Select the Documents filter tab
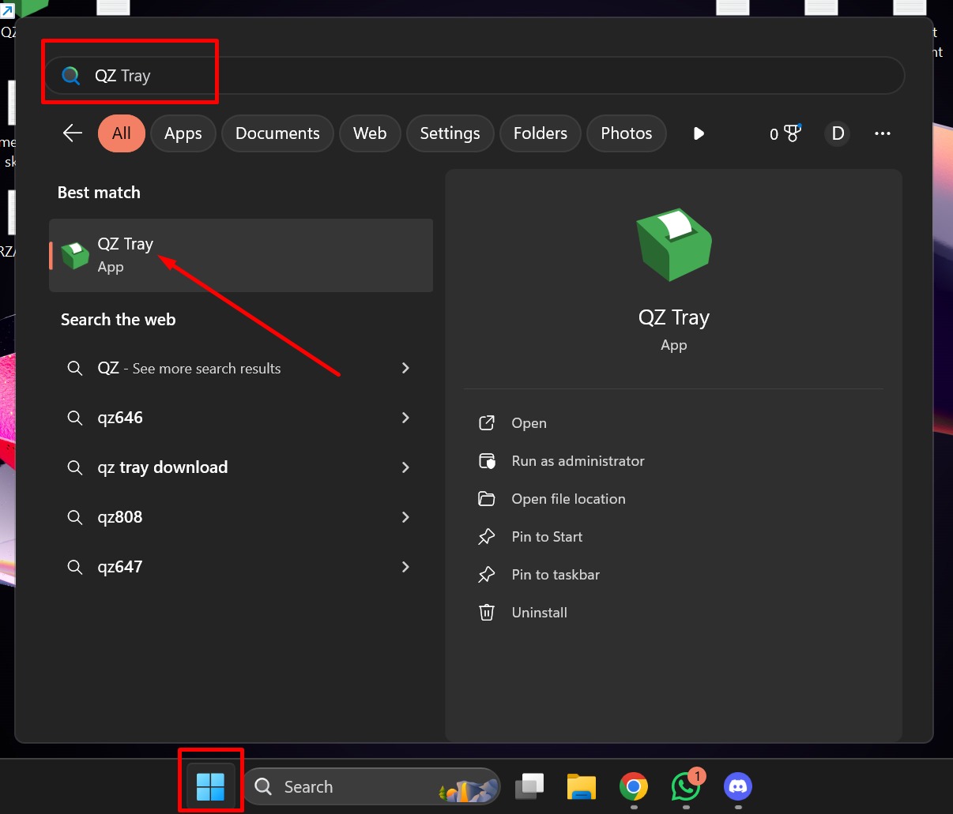This screenshot has height=814, width=953. point(277,133)
